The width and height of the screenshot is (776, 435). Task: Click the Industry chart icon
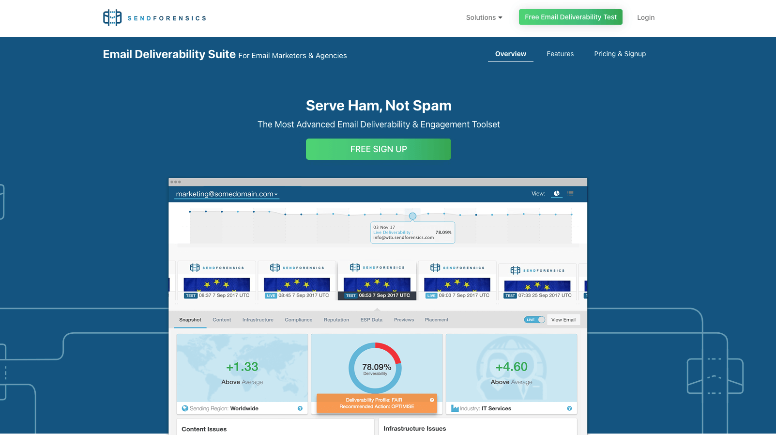click(455, 408)
